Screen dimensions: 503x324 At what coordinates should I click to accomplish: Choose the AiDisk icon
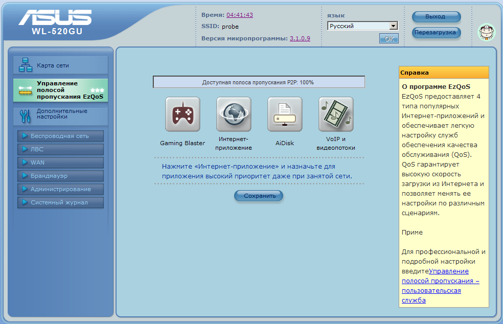pos(285,114)
